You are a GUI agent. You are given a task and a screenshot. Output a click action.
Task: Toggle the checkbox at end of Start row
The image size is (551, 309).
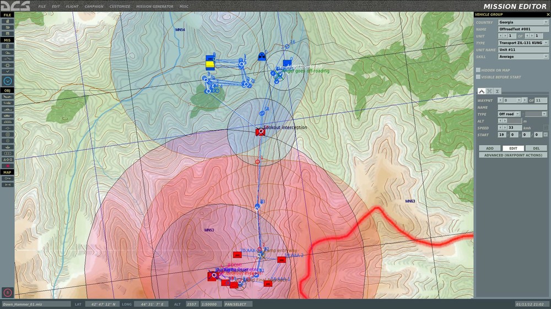pos(545,135)
